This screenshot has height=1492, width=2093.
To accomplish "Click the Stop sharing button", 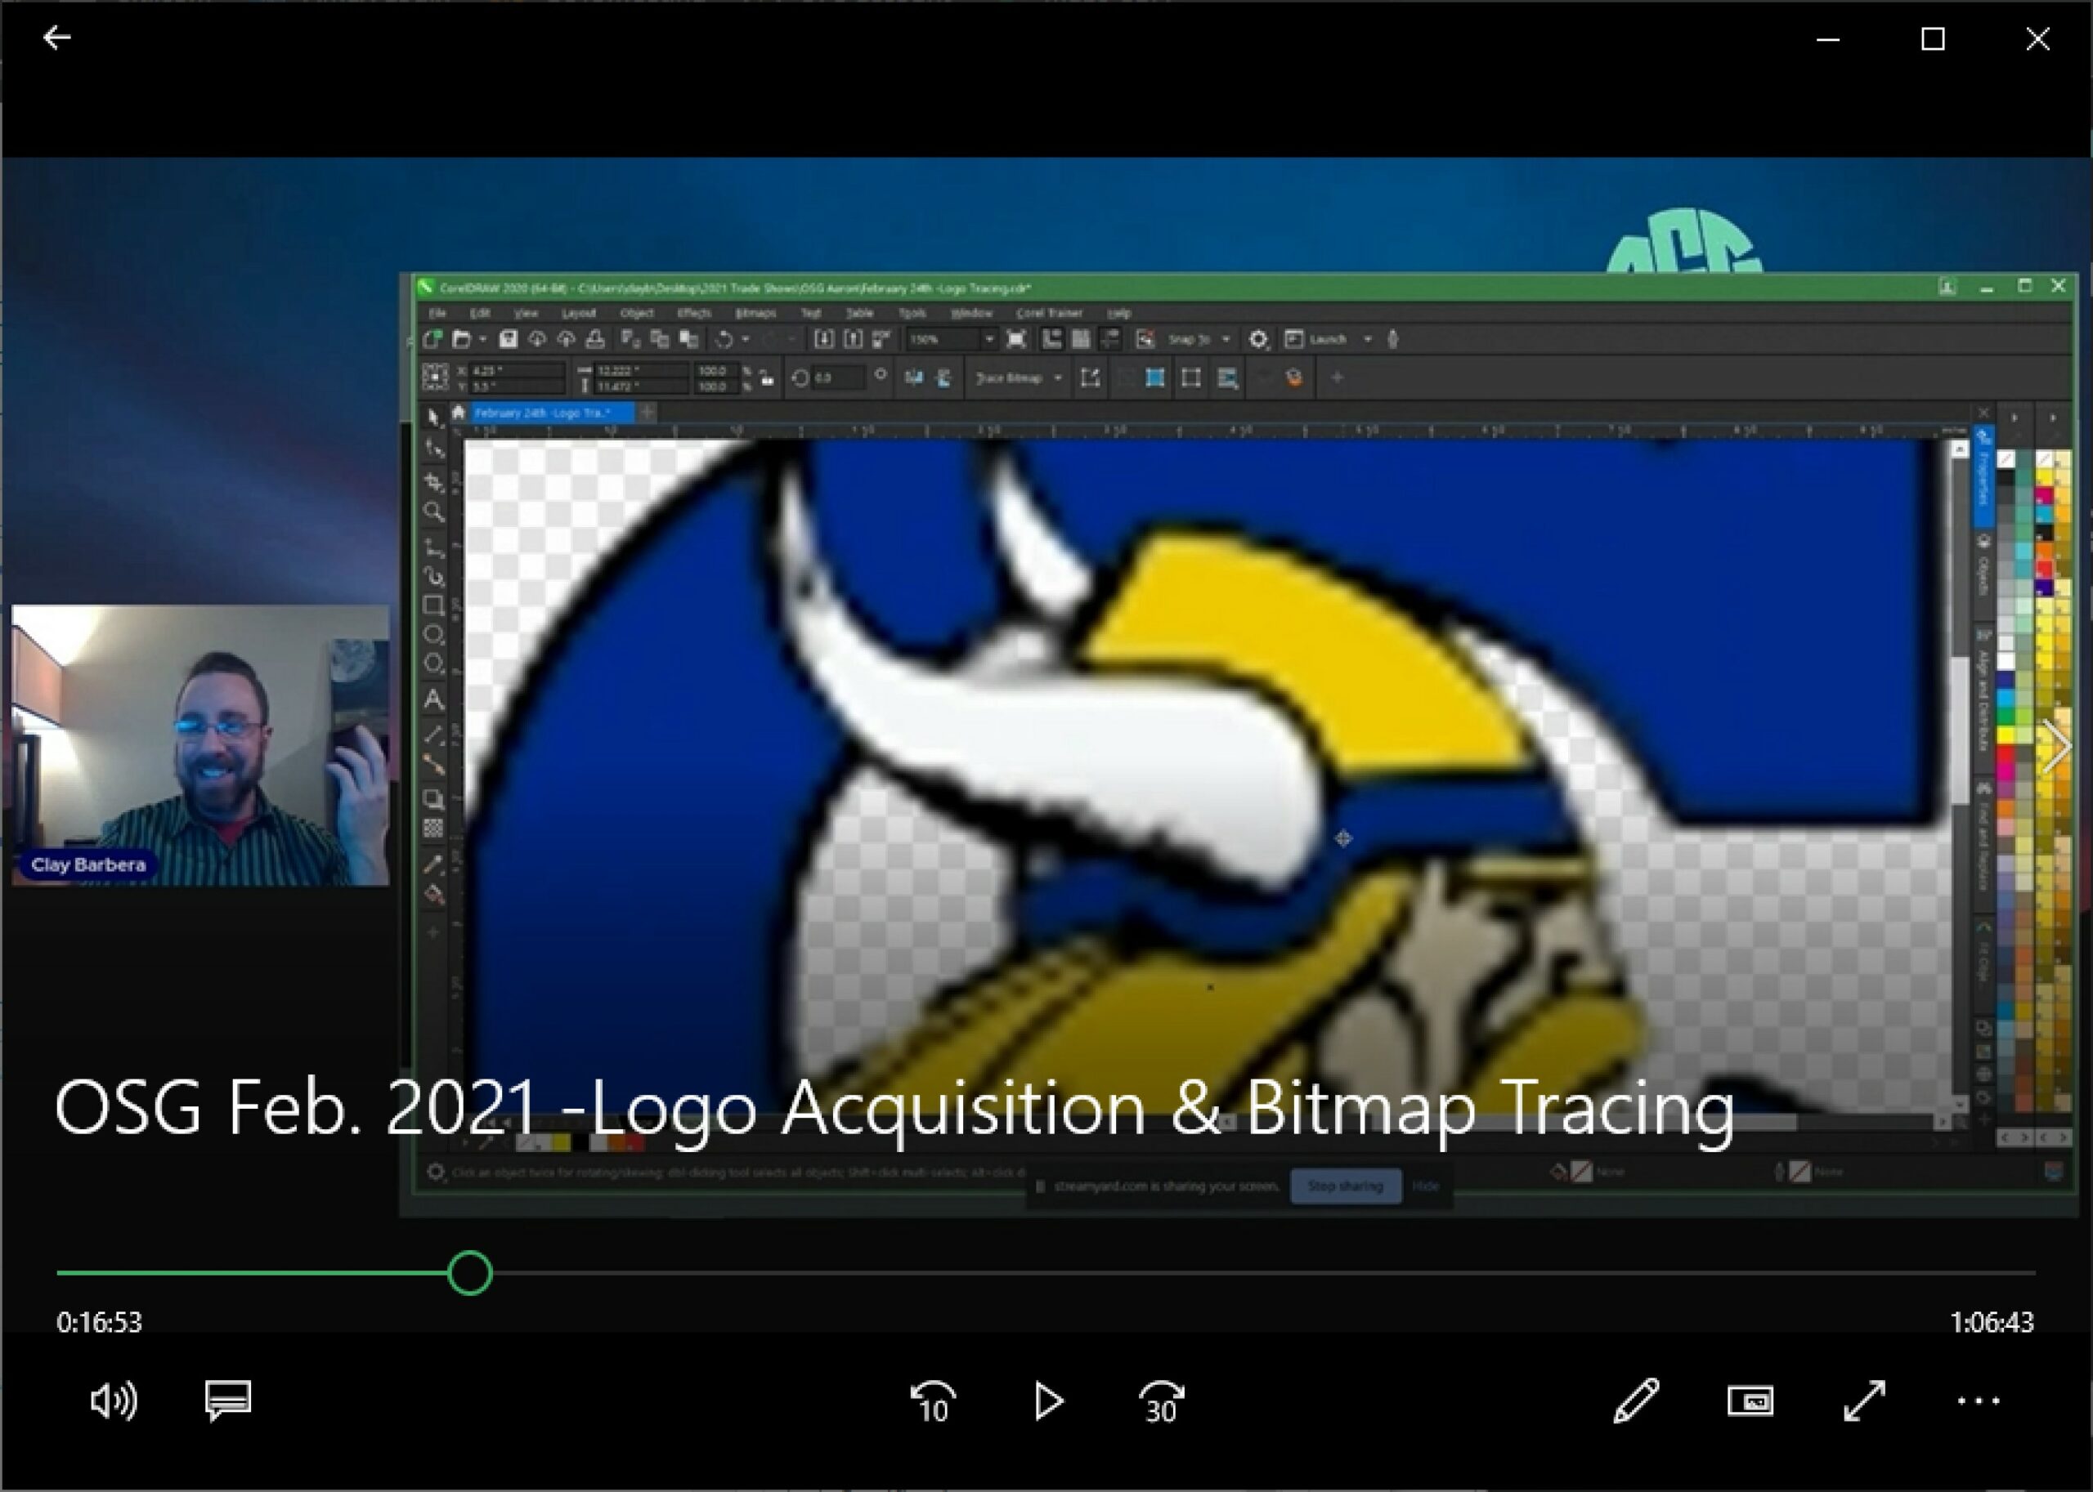I will click(1346, 1186).
